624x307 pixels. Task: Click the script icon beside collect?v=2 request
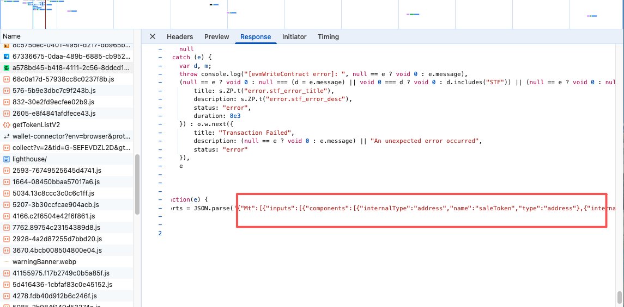click(x=7, y=148)
